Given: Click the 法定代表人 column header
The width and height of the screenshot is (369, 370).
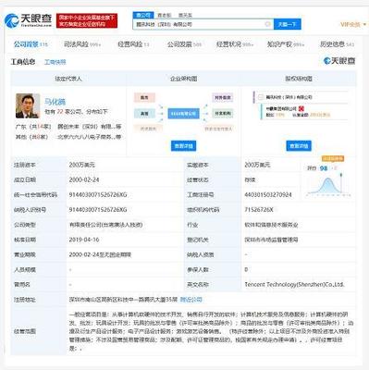Looking at the screenshot, I should click(68, 79).
